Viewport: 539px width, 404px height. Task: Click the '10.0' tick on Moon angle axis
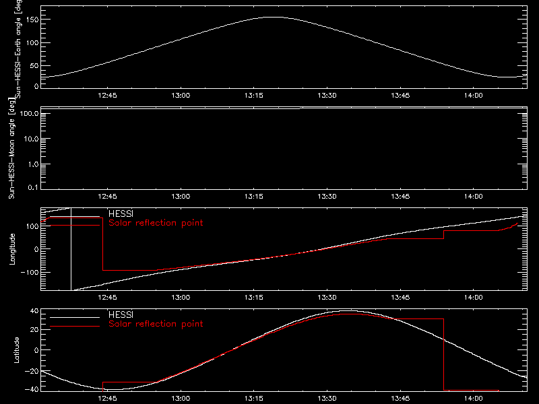pyautogui.click(x=31, y=139)
